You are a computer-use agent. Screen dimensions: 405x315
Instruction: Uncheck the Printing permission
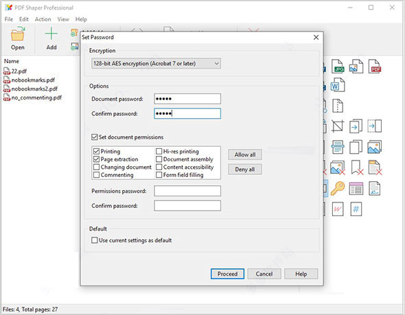96,151
